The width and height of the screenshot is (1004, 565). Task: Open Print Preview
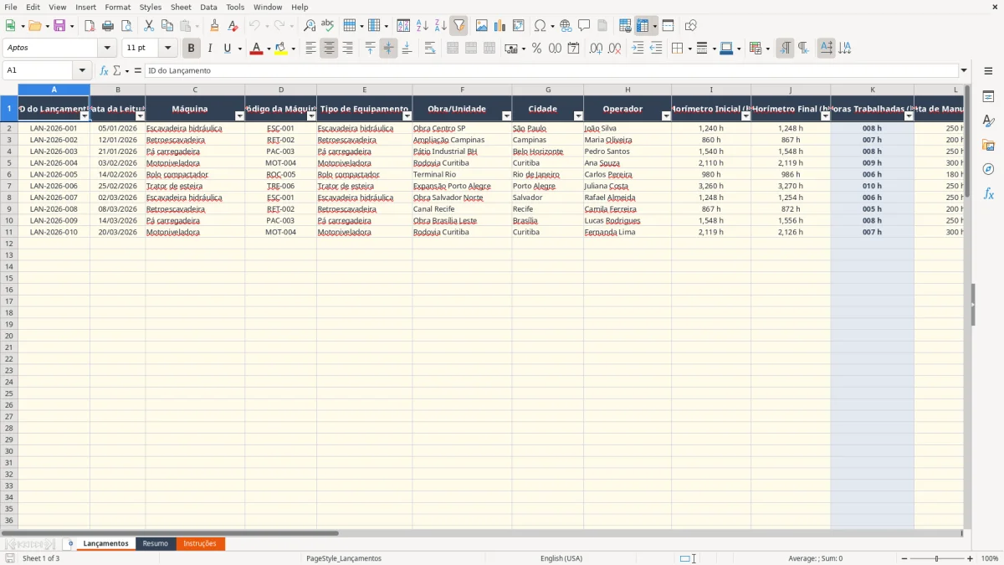[x=126, y=26]
